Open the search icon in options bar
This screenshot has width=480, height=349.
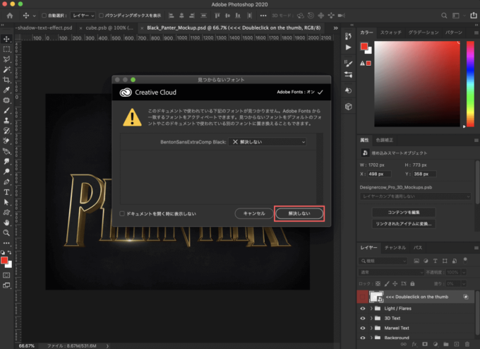[x=444, y=16]
